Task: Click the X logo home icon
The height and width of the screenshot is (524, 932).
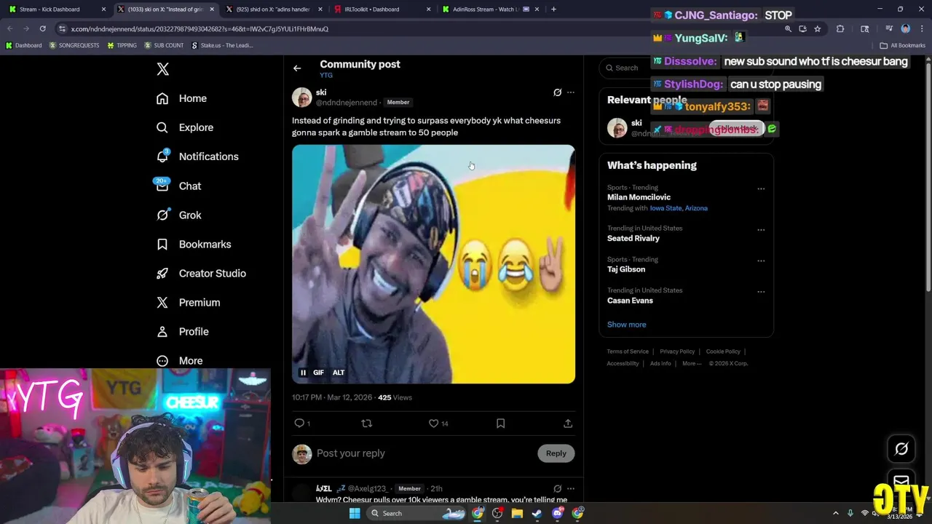Action: [162, 69]
